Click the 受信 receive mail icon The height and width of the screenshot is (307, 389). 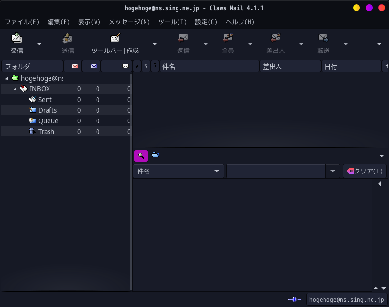pos(16,38)
